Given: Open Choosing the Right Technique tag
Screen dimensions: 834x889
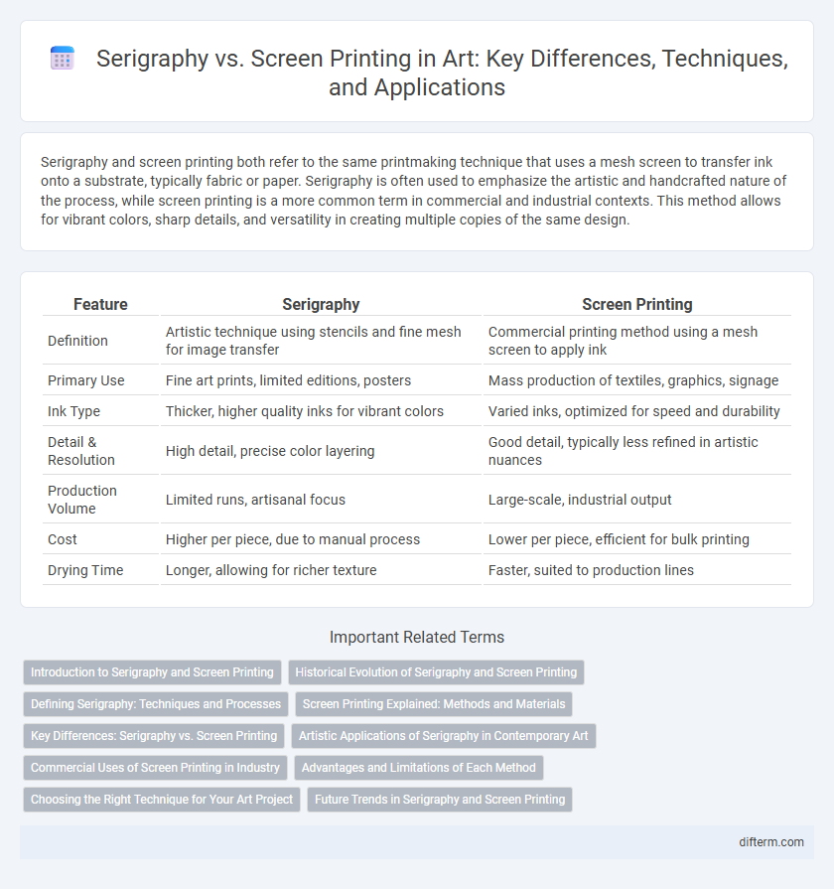Looking at the screenshot, I should 162,799.
